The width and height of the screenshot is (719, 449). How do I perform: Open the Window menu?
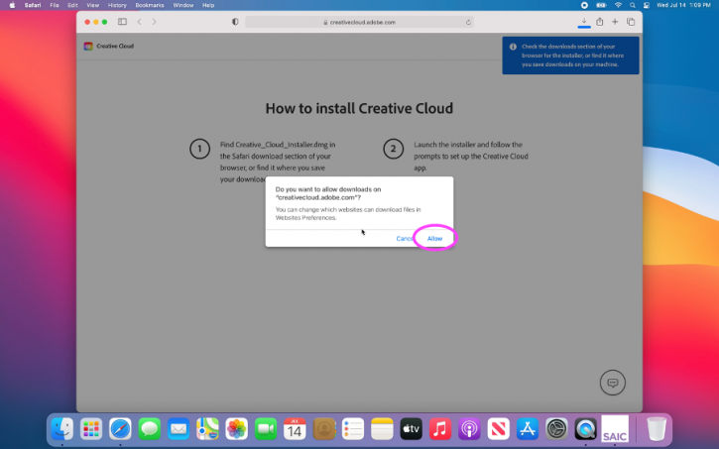click(182, 5)
